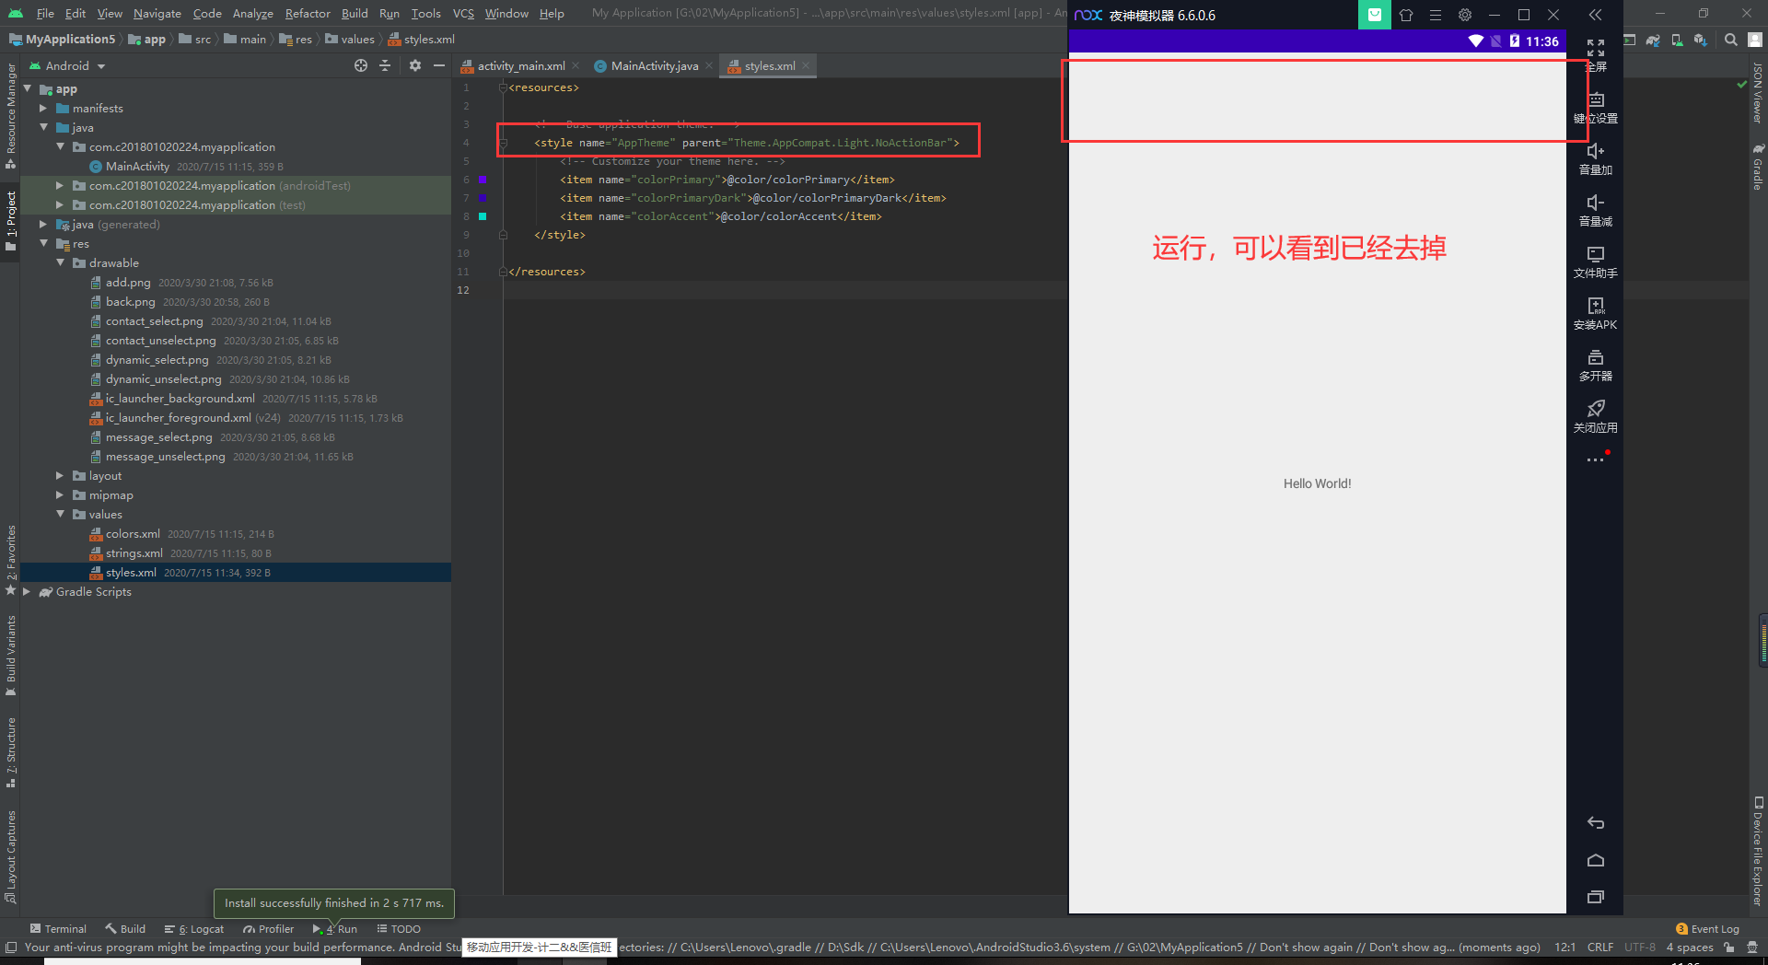The height and width of the screenshot is (965, 1768).
Task: Sync project with Gradle files icon
Action: [x=1653, y=40]
